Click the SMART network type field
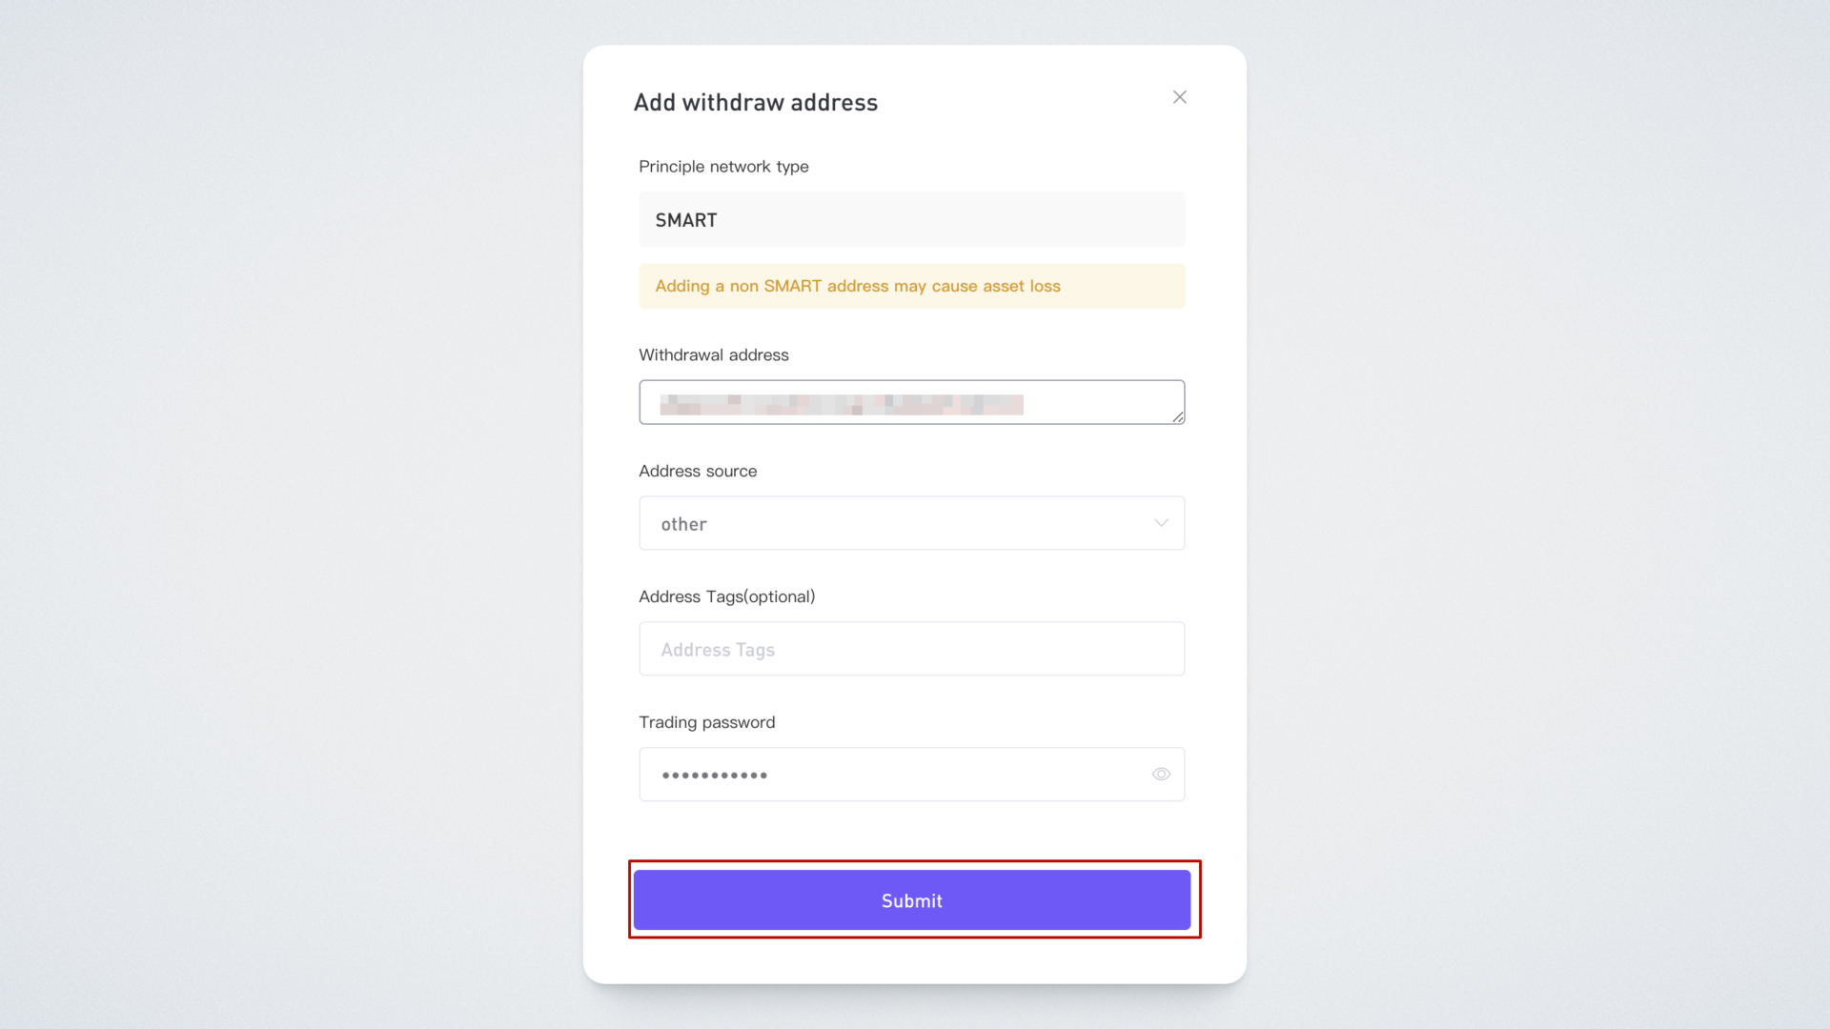This screenshot has height=1029, width=1830. click(x=910, y=220)
